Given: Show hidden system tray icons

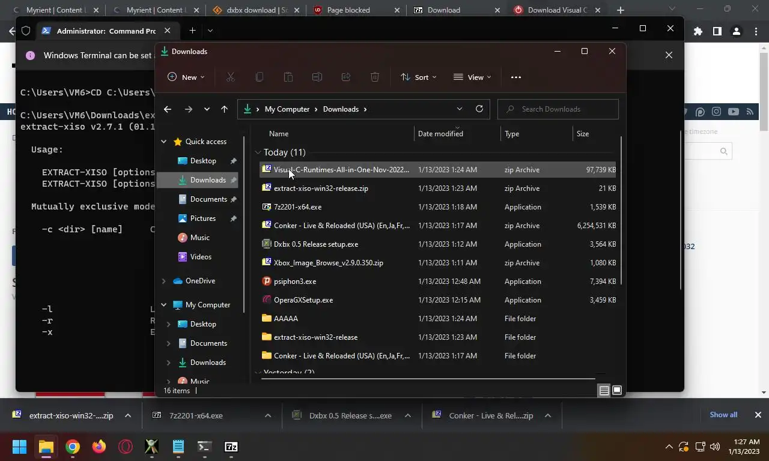Looking at the screenshot, I should [x=669, y=447].
